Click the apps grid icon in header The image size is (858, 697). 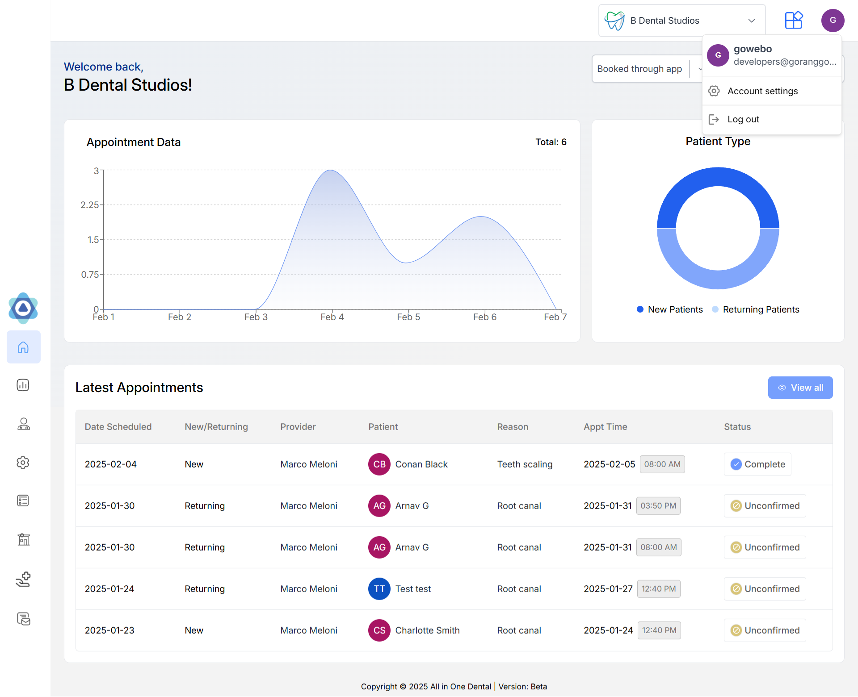[x=794, y=21]
